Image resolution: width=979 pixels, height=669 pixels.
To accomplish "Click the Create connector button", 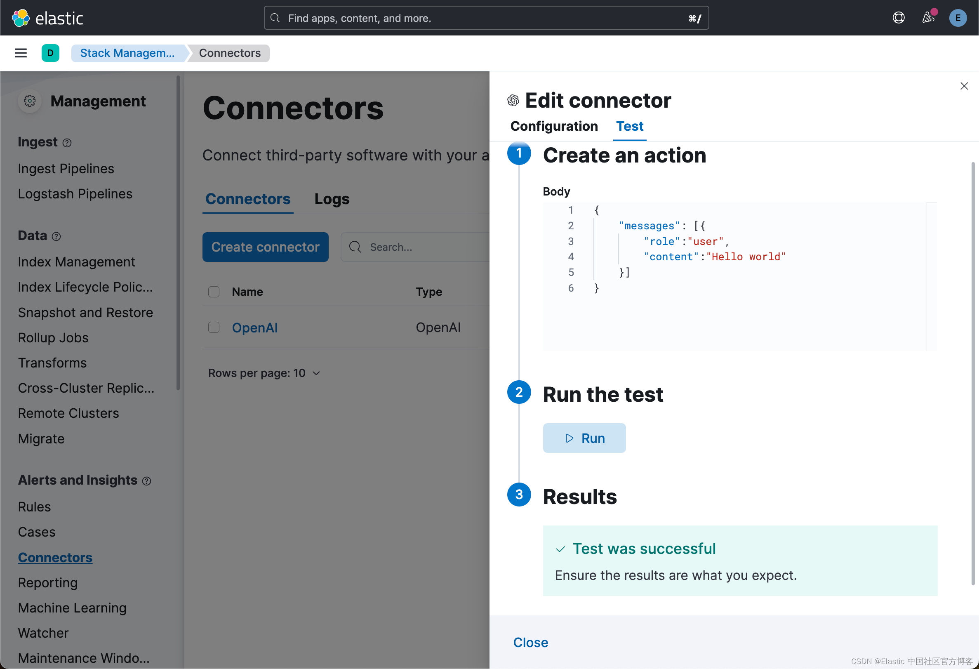I will point(266,247).
